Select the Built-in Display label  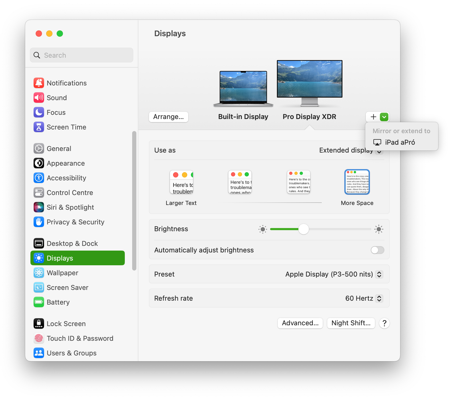coord(243,117)
